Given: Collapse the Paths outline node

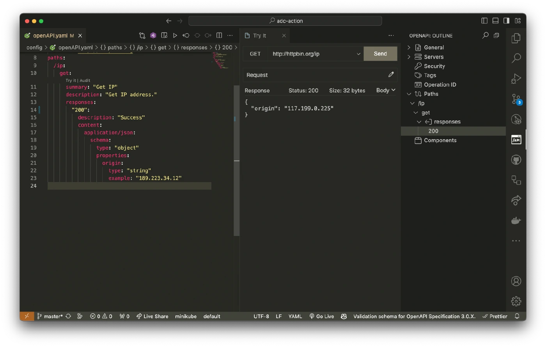Looking at the screenshot, I should 409,94.
